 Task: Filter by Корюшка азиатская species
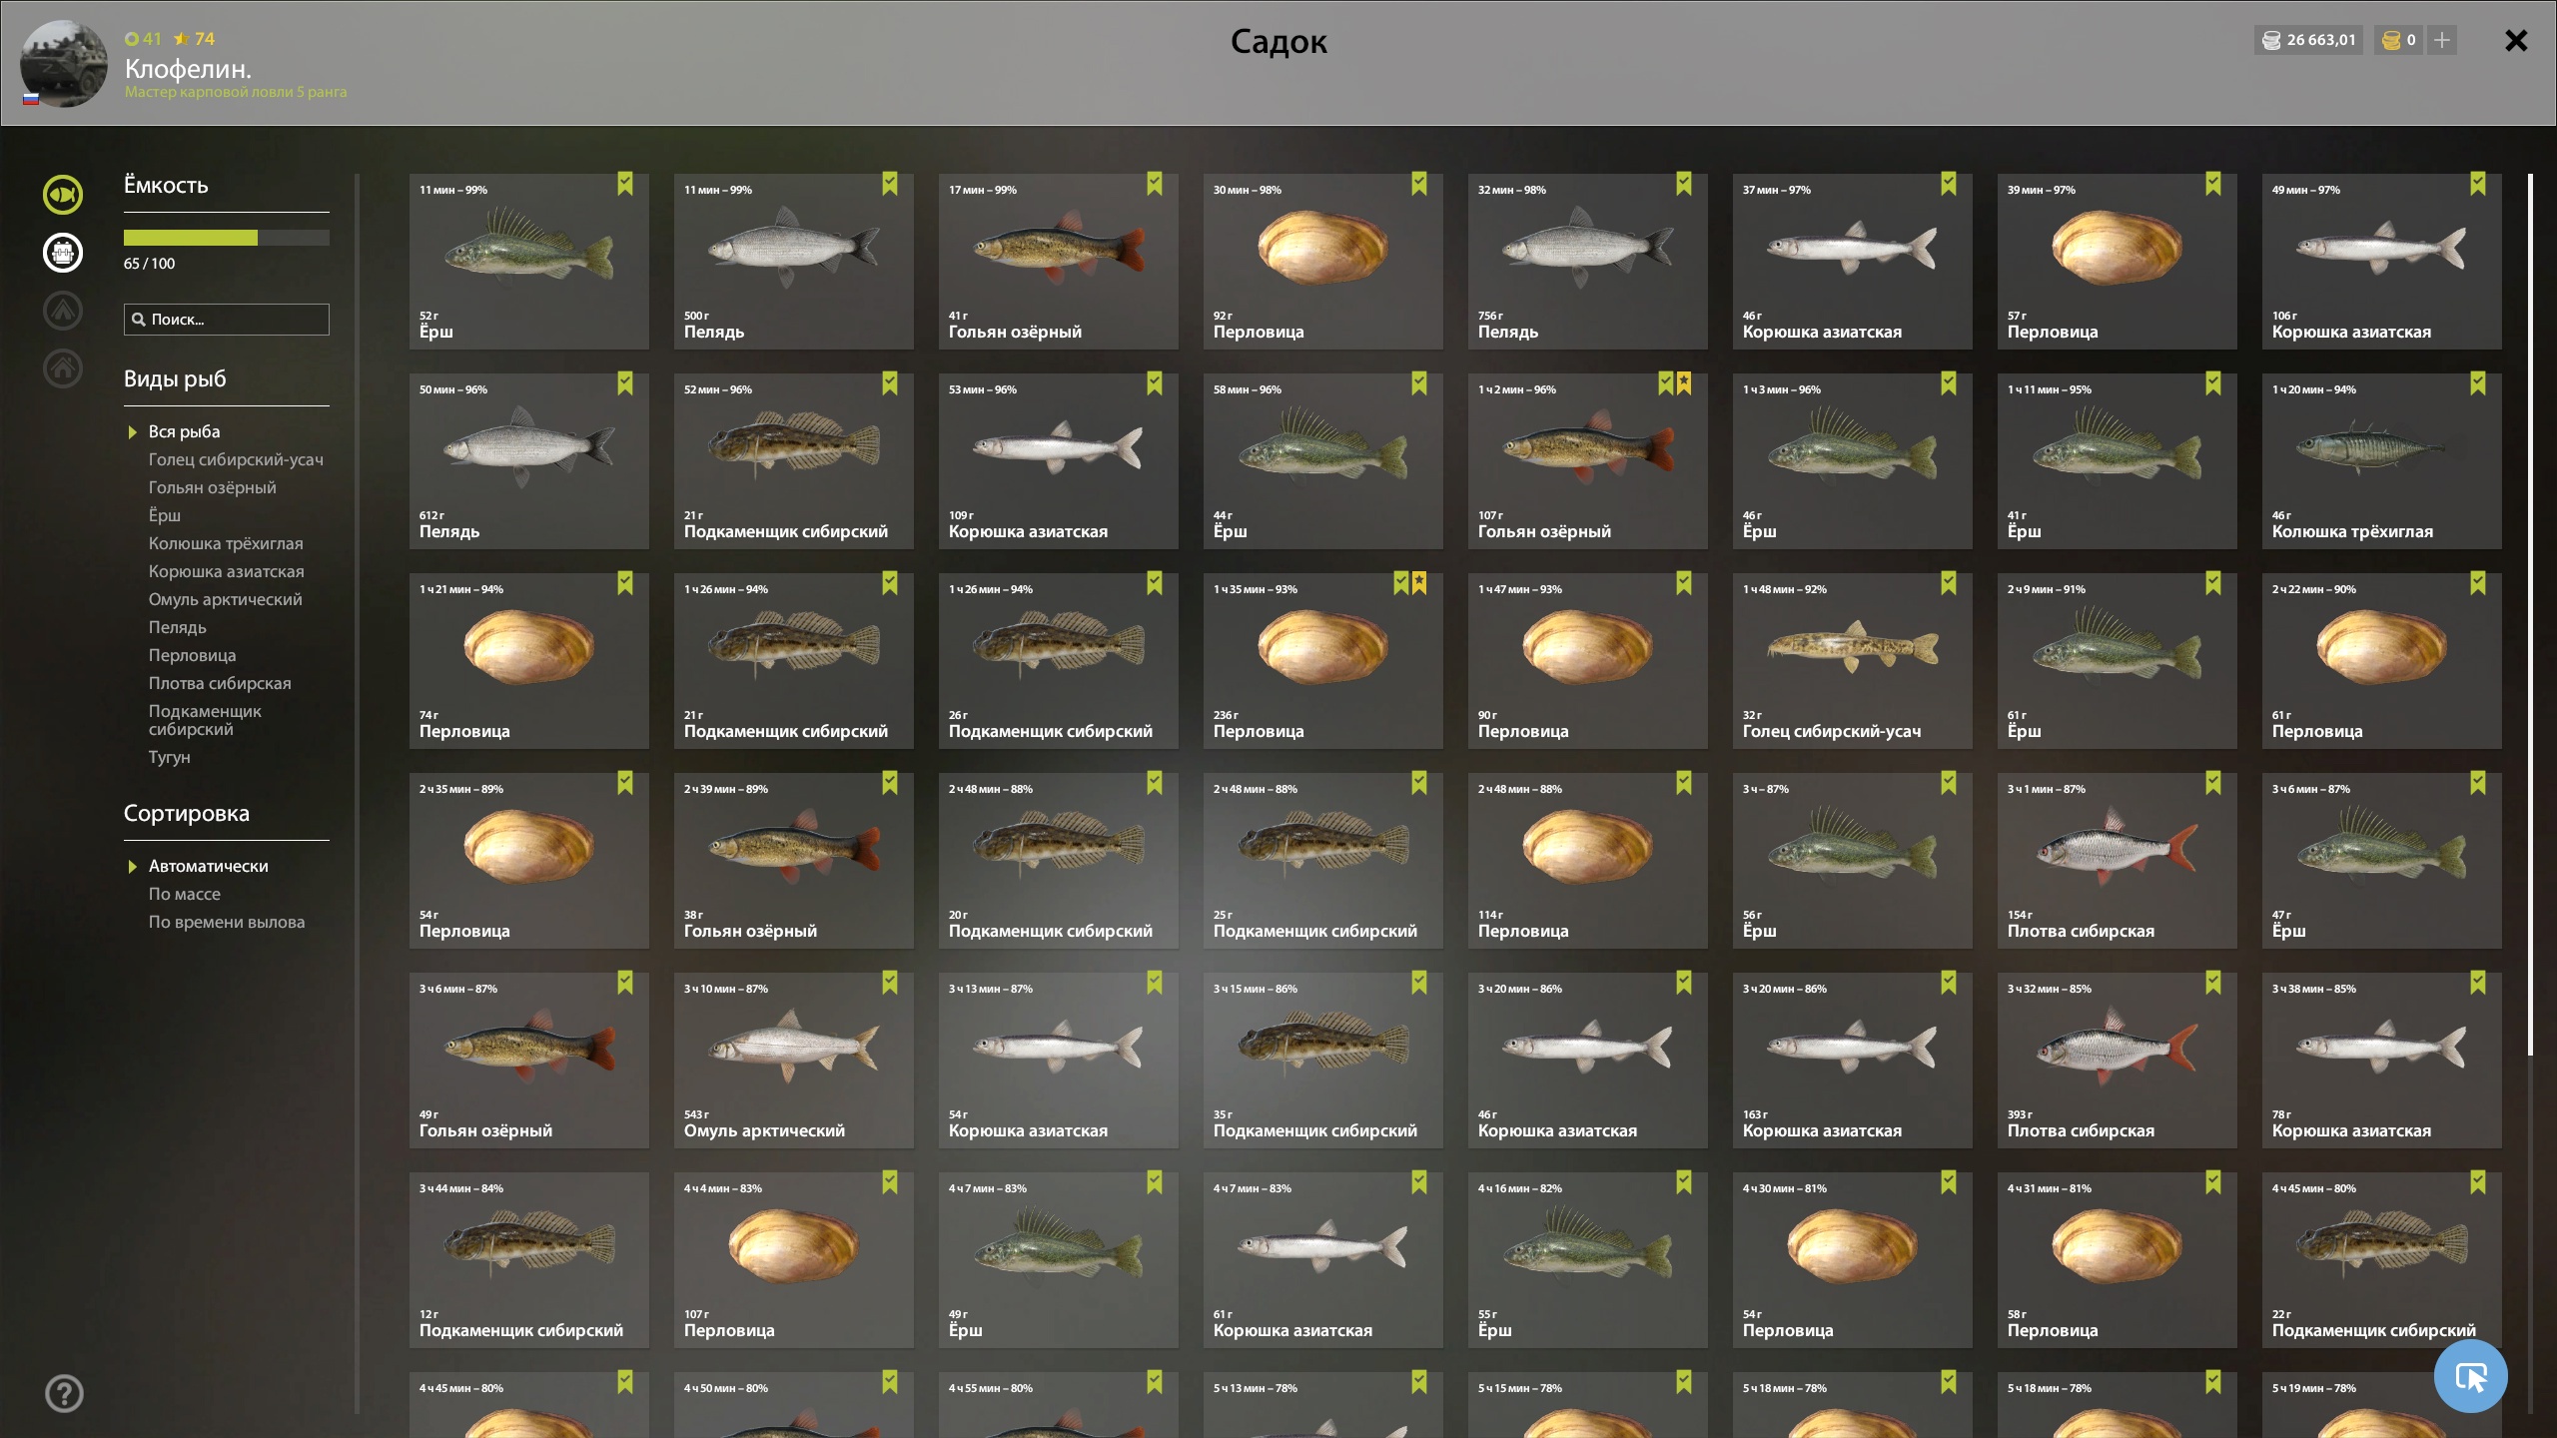[227, 571]
